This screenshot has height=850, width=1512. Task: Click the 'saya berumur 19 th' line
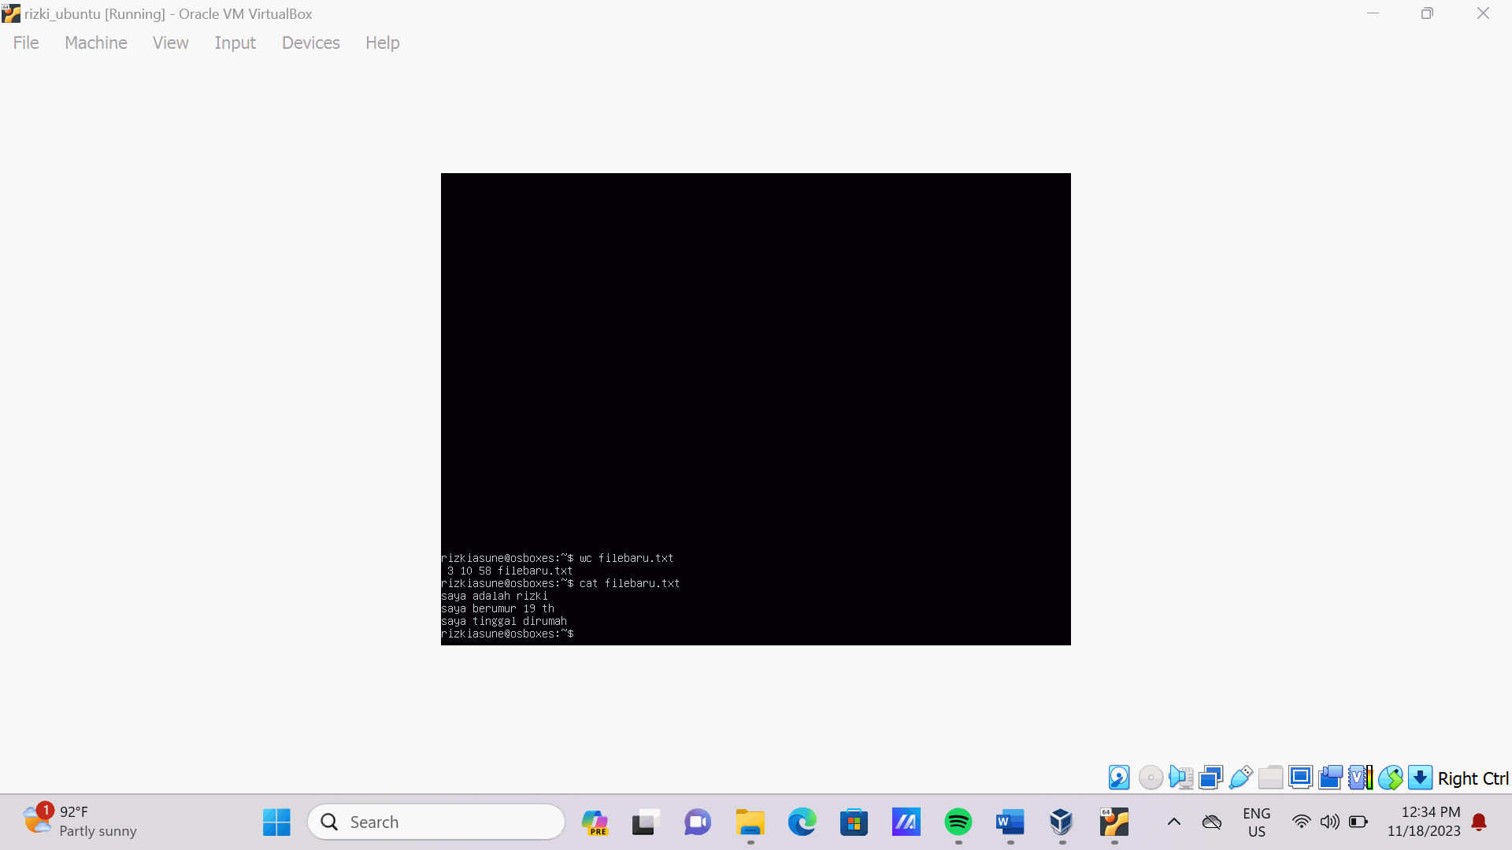pos(498,608)
